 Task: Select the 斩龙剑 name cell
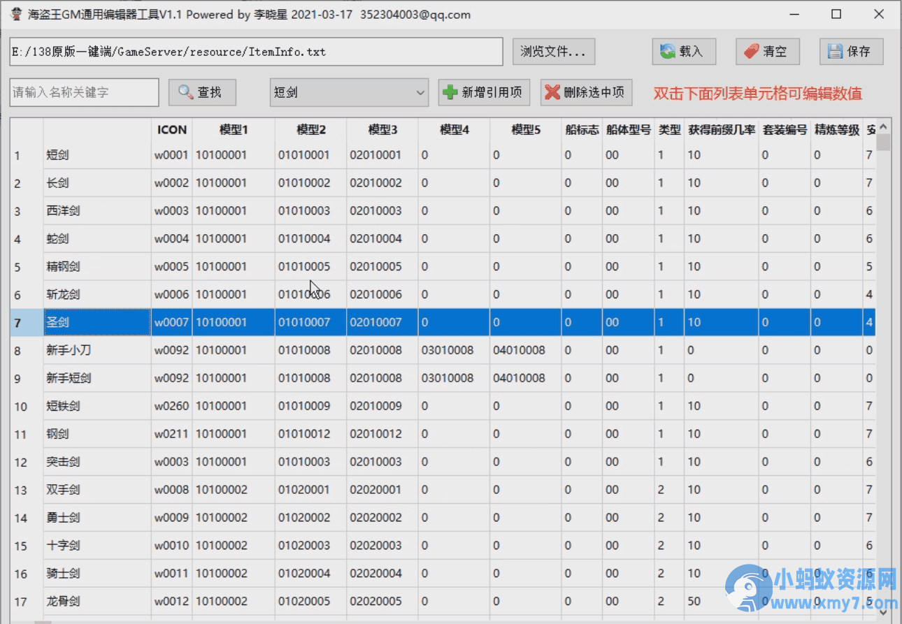pos(97,295)
